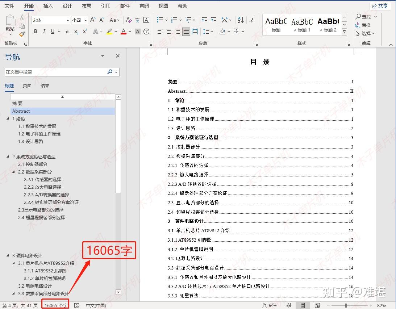
Task: Open the 文件 menu
Action: tap(9, 6)
